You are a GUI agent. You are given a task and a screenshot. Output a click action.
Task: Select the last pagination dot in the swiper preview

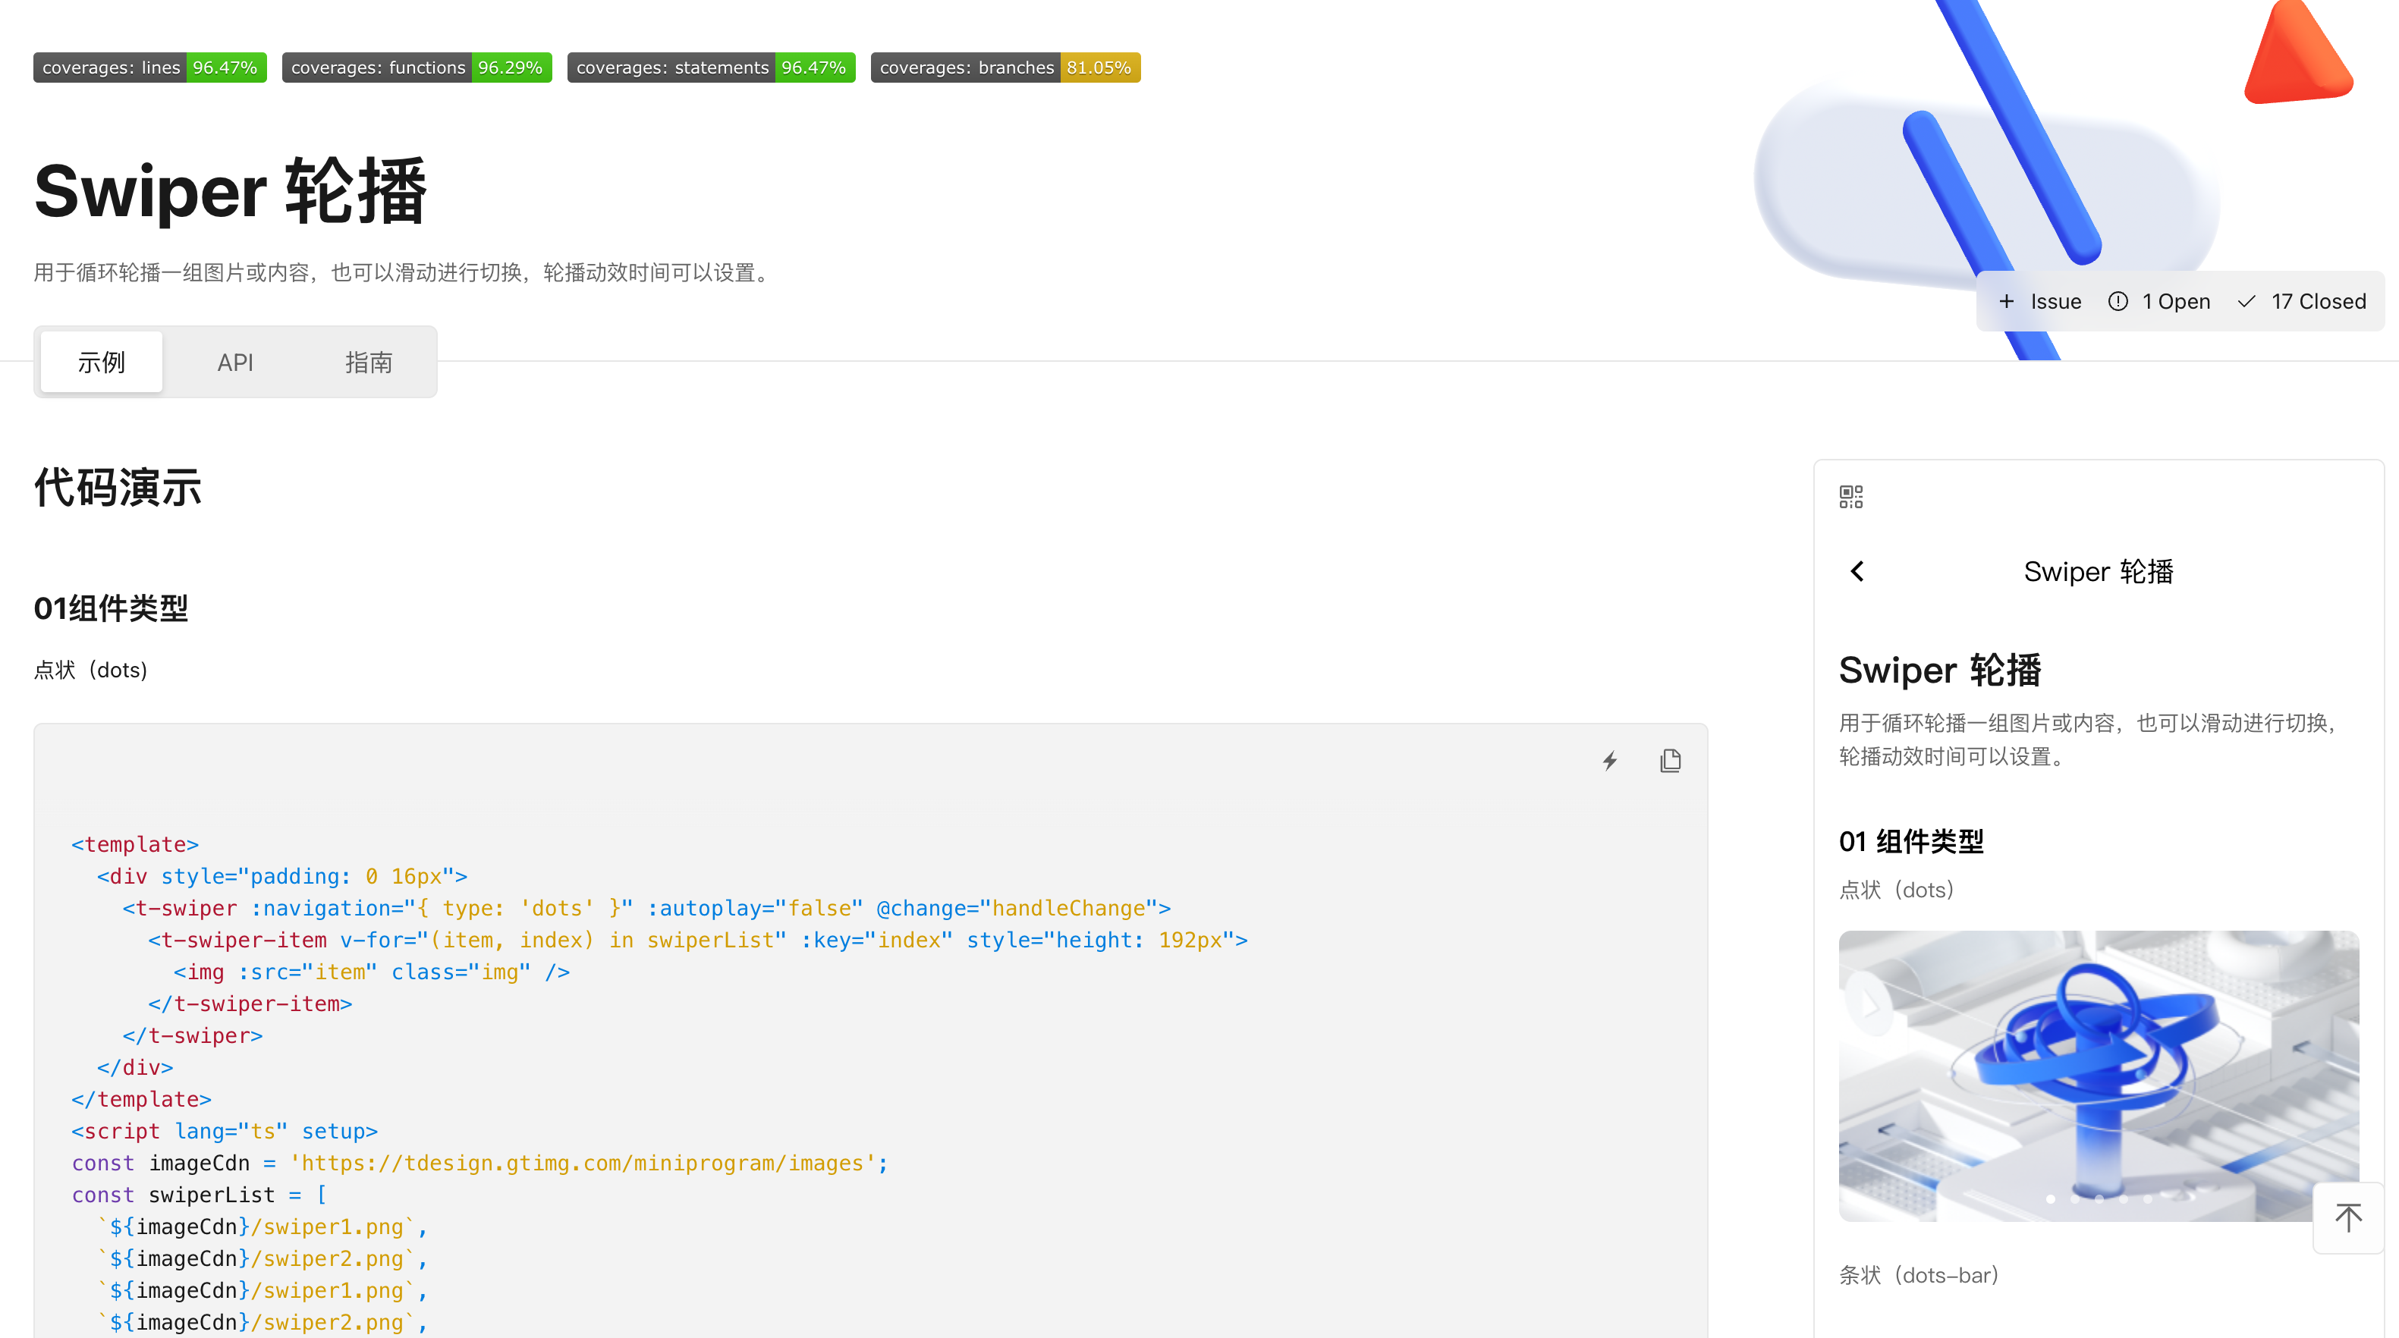2148,1200
